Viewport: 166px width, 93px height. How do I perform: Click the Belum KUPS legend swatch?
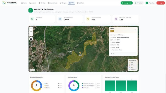[130, 69]
